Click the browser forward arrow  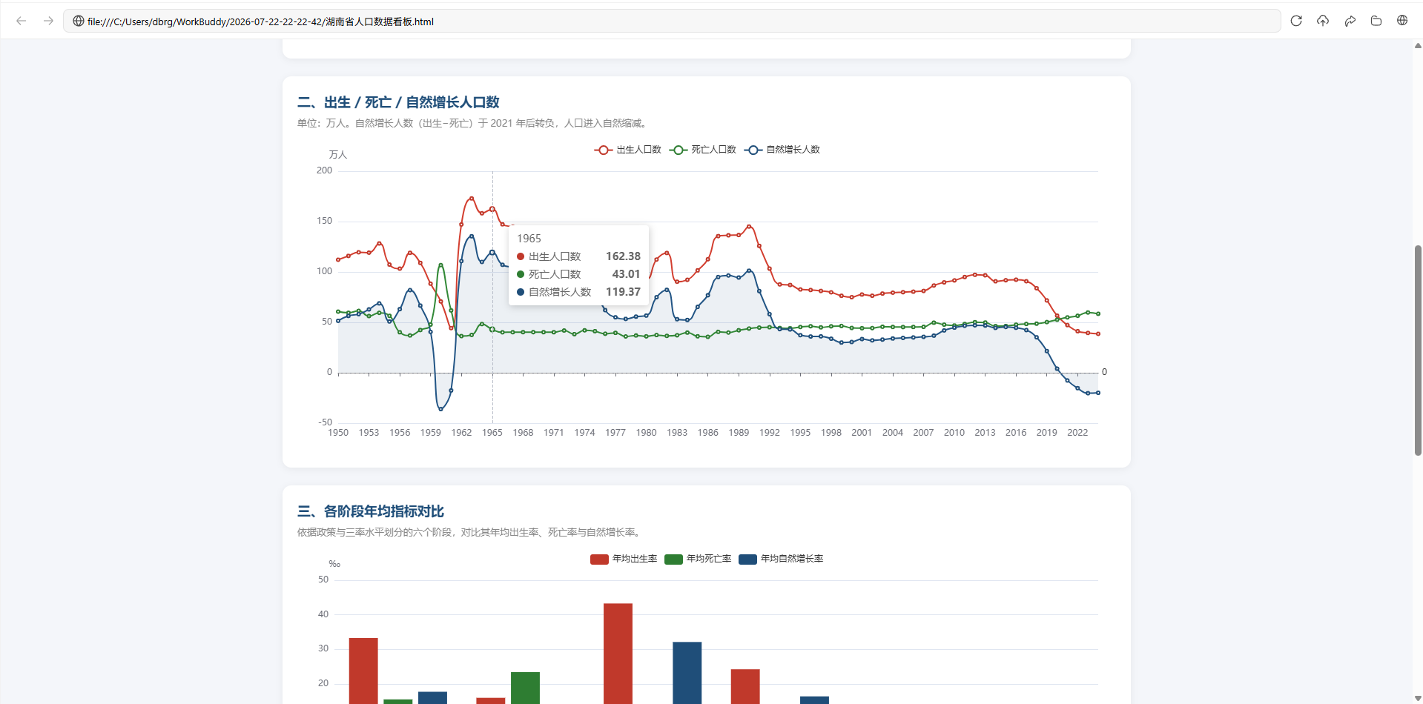point(48,21)
